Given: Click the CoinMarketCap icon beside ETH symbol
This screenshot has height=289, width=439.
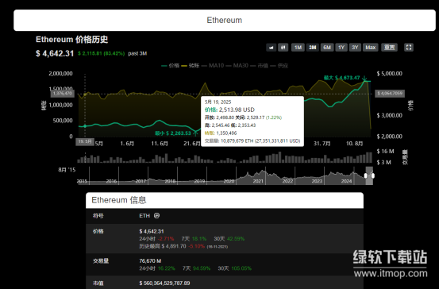Looking at the screenshot, I should [157, 216].
